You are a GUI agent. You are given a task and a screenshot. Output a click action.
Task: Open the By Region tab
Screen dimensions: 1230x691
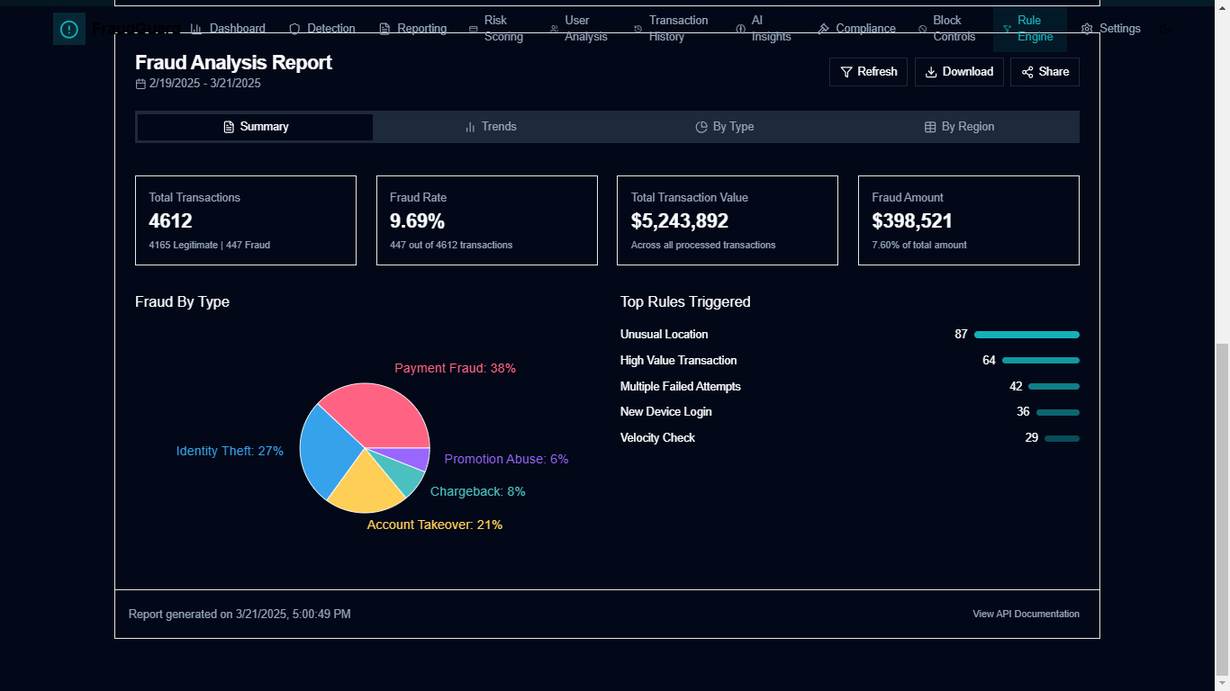click(960, 127)
